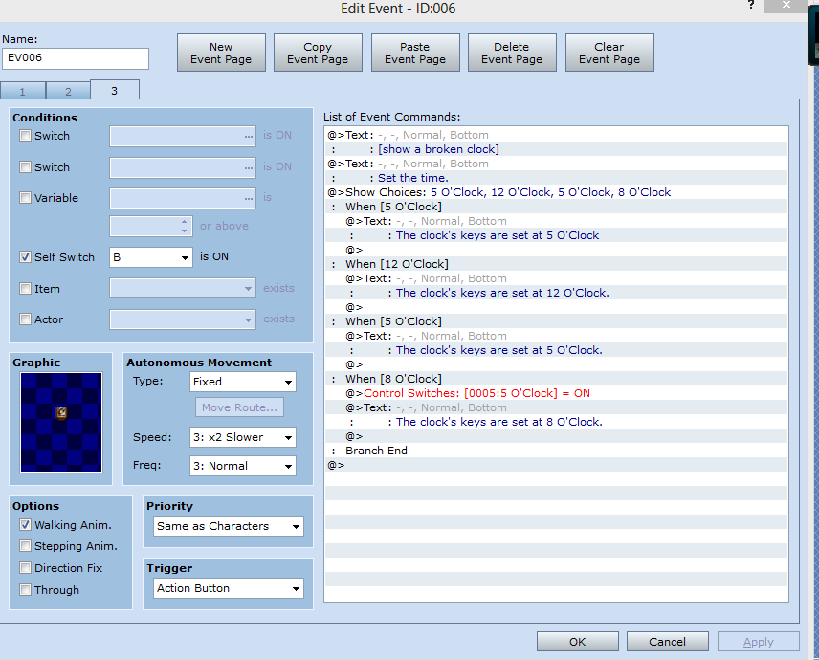Enable the Through option checkbox
This screenshot has width=819, height=660.
tap(25, 589)
